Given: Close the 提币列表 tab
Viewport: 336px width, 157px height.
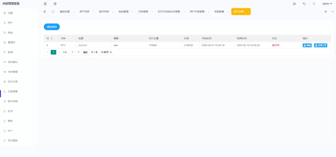Looking at the screenshot, I should coord(113,11).
